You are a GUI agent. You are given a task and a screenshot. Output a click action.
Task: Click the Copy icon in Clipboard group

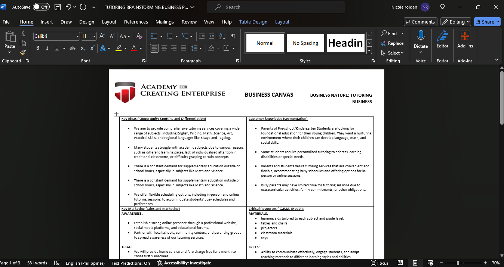pos(23,43)
